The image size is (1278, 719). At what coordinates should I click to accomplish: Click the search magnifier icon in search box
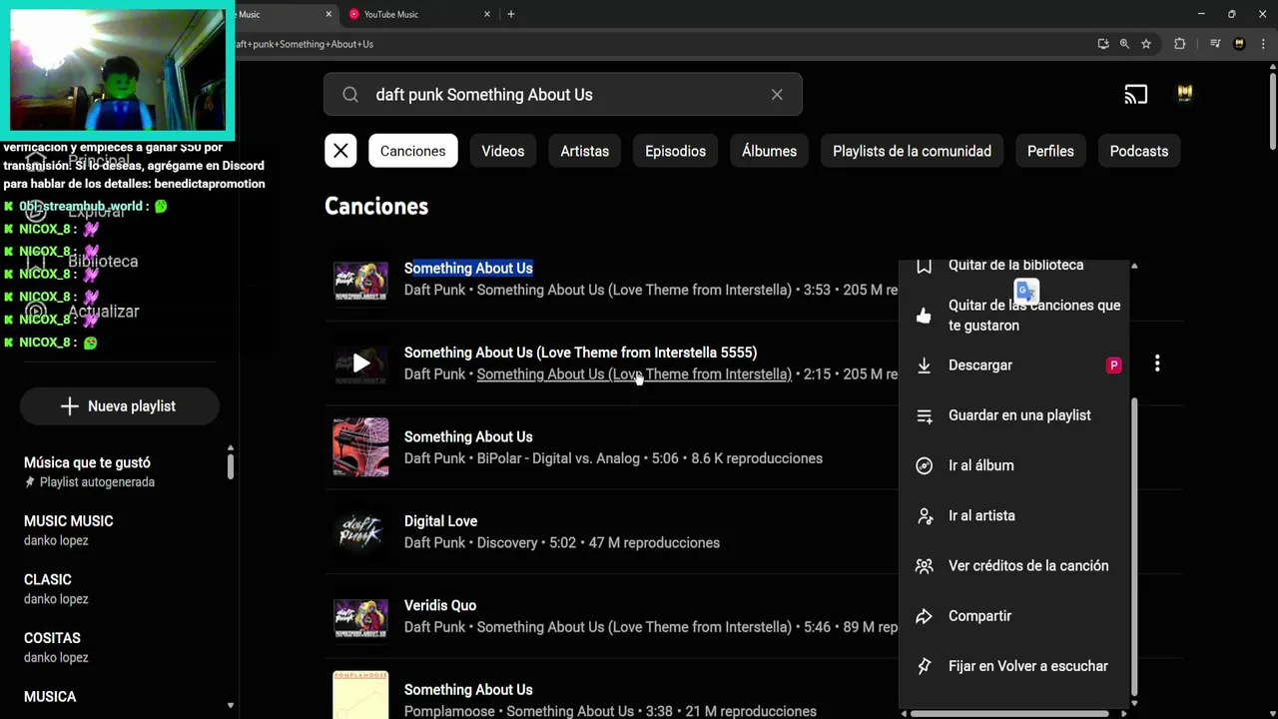[350, 95]
